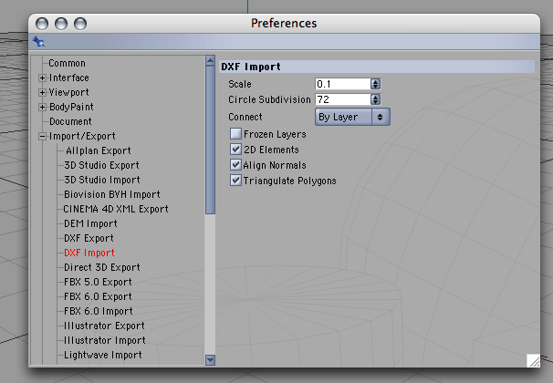Toggle the Triangulate Polygons checkbox
This screenshot has height=383, width=553.
(x=235, y=181)
